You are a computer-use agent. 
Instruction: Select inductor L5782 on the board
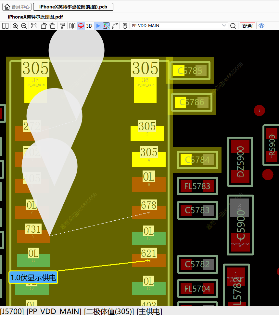[236, 285]
